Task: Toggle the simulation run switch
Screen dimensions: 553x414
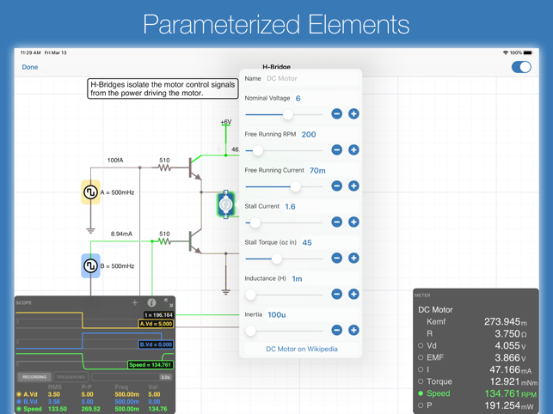Action: click(x=521, y=67)
